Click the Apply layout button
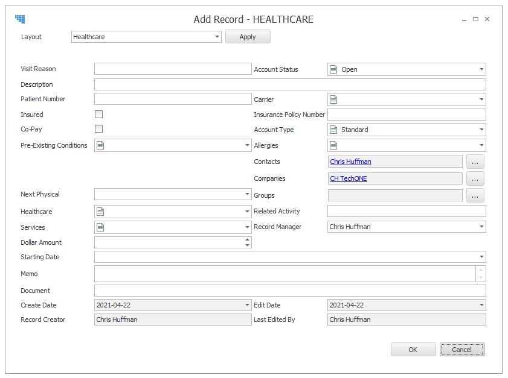 (248, 37)
